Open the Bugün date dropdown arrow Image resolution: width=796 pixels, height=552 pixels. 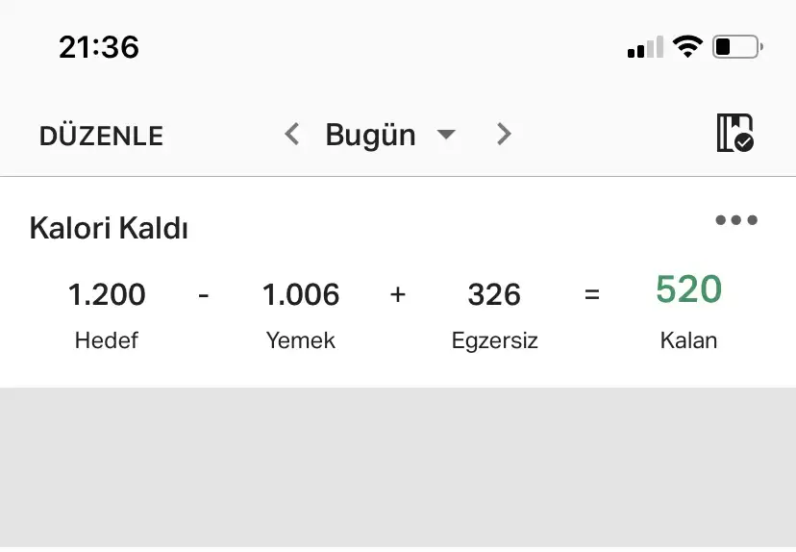[x=445, y=135]
